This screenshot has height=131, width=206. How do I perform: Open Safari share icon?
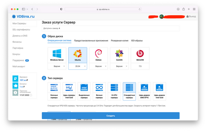pos(184,9)
